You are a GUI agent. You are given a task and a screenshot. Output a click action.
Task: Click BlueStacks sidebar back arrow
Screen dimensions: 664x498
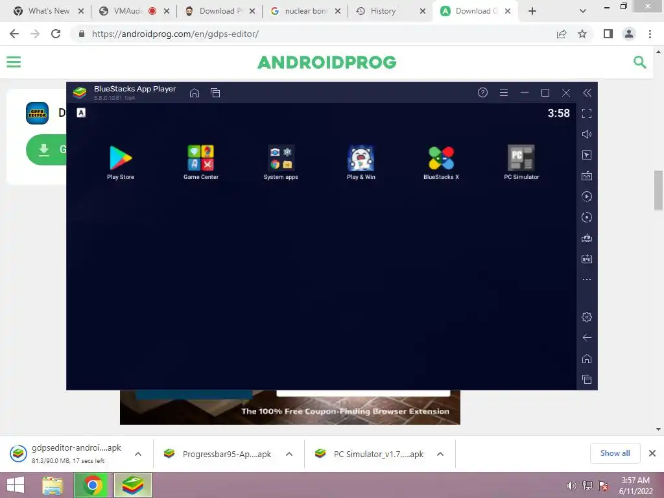(x=586, y=337)
